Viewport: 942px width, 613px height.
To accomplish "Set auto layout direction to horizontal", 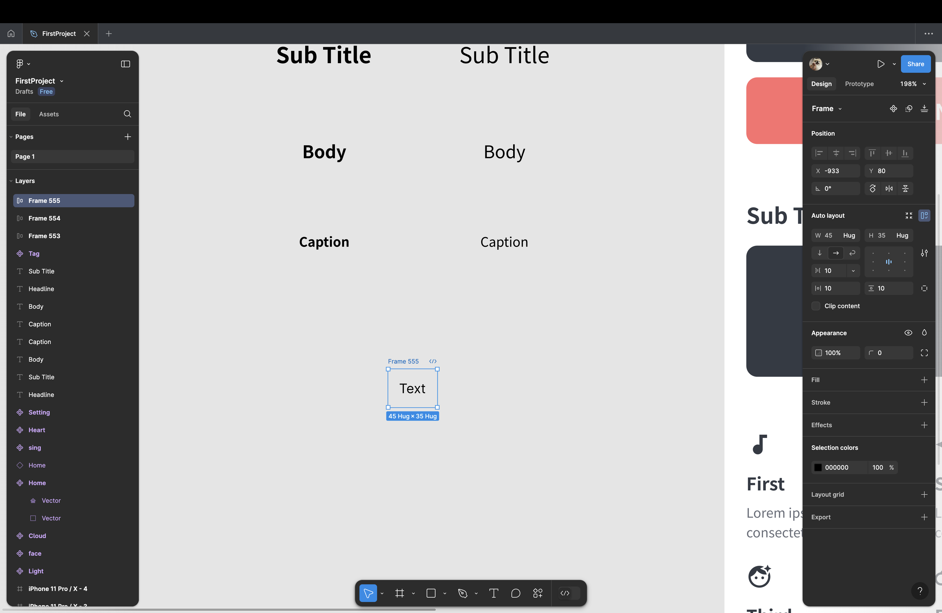I will (836, 253).
